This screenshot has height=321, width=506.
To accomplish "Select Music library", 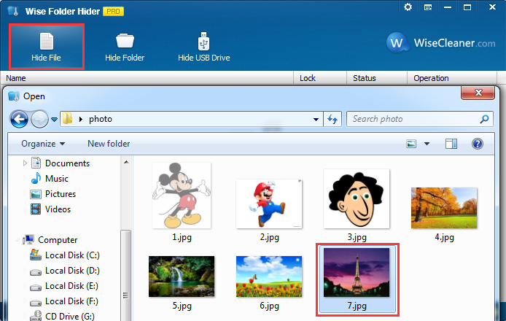I will click(x=56, y=179).
